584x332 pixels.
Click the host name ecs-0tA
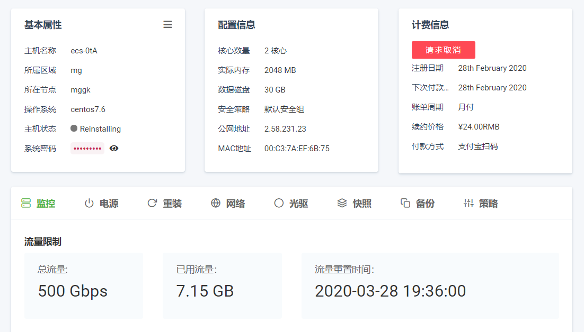tap(84, 51)
